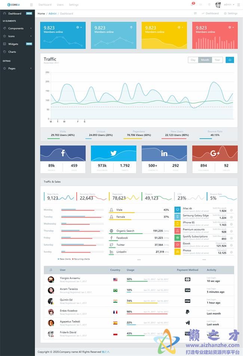Go to Charts in the sidebar
Viewport: 243px width, 356px height.
[x=12, y=52]
